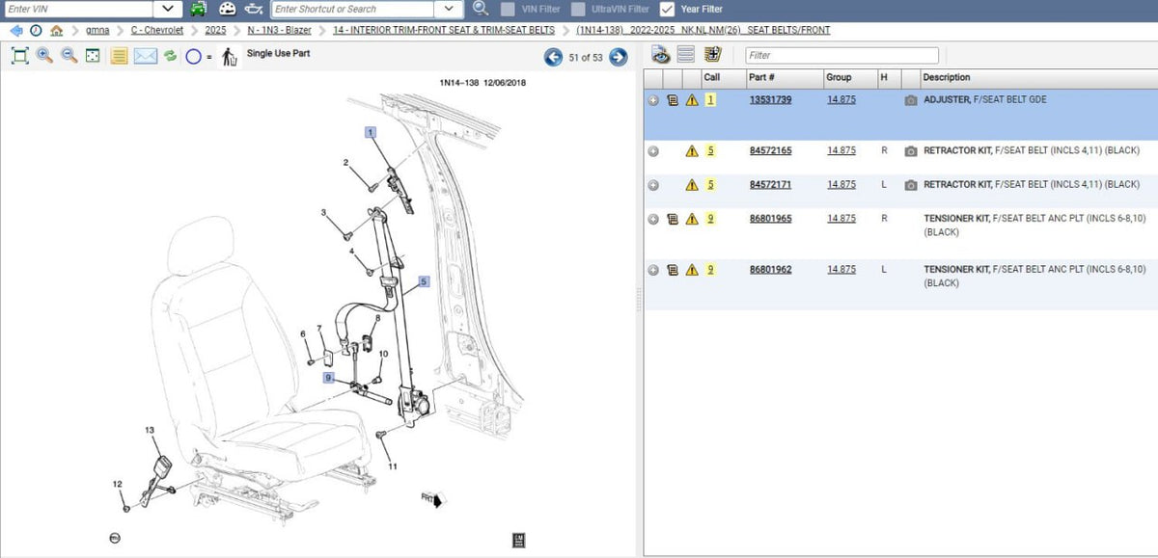This screenshot has height=558, width=1158.
Task: Go to previous illustration arrow
Action: click(x=553, y=57)
